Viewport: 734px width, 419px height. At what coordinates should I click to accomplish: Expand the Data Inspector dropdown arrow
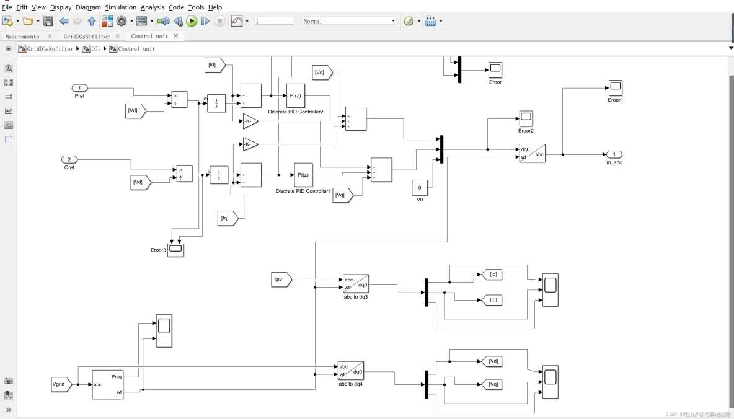[247, 21]
